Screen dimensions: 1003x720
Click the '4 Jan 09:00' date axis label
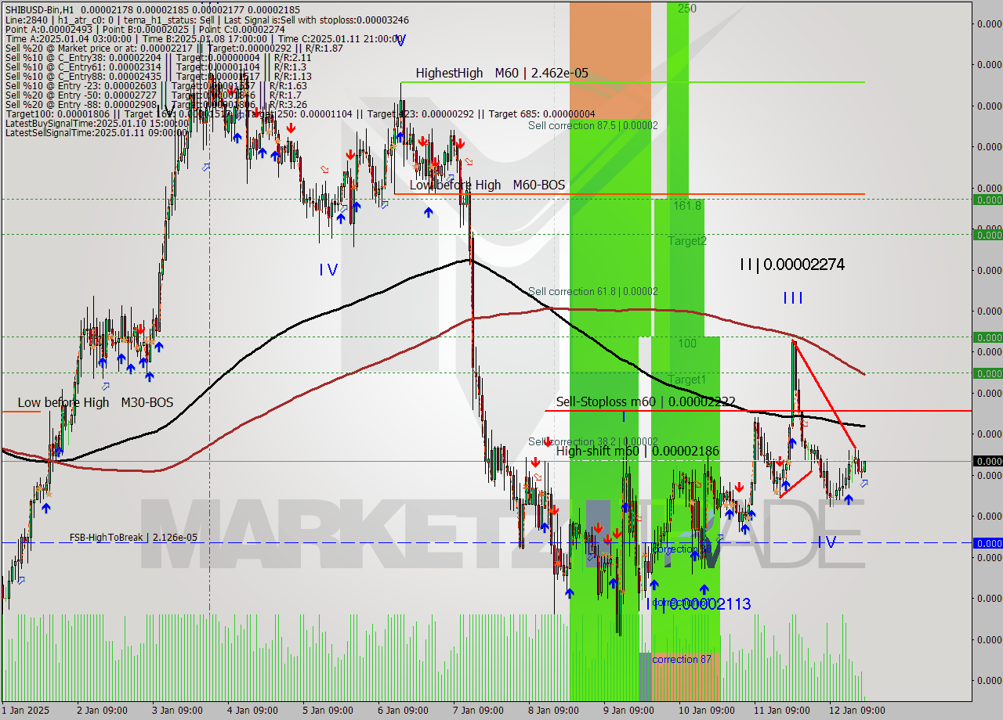tap(252, 711)
